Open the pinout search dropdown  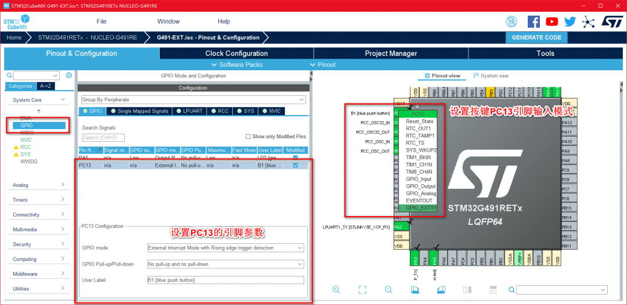click(562, 289)
